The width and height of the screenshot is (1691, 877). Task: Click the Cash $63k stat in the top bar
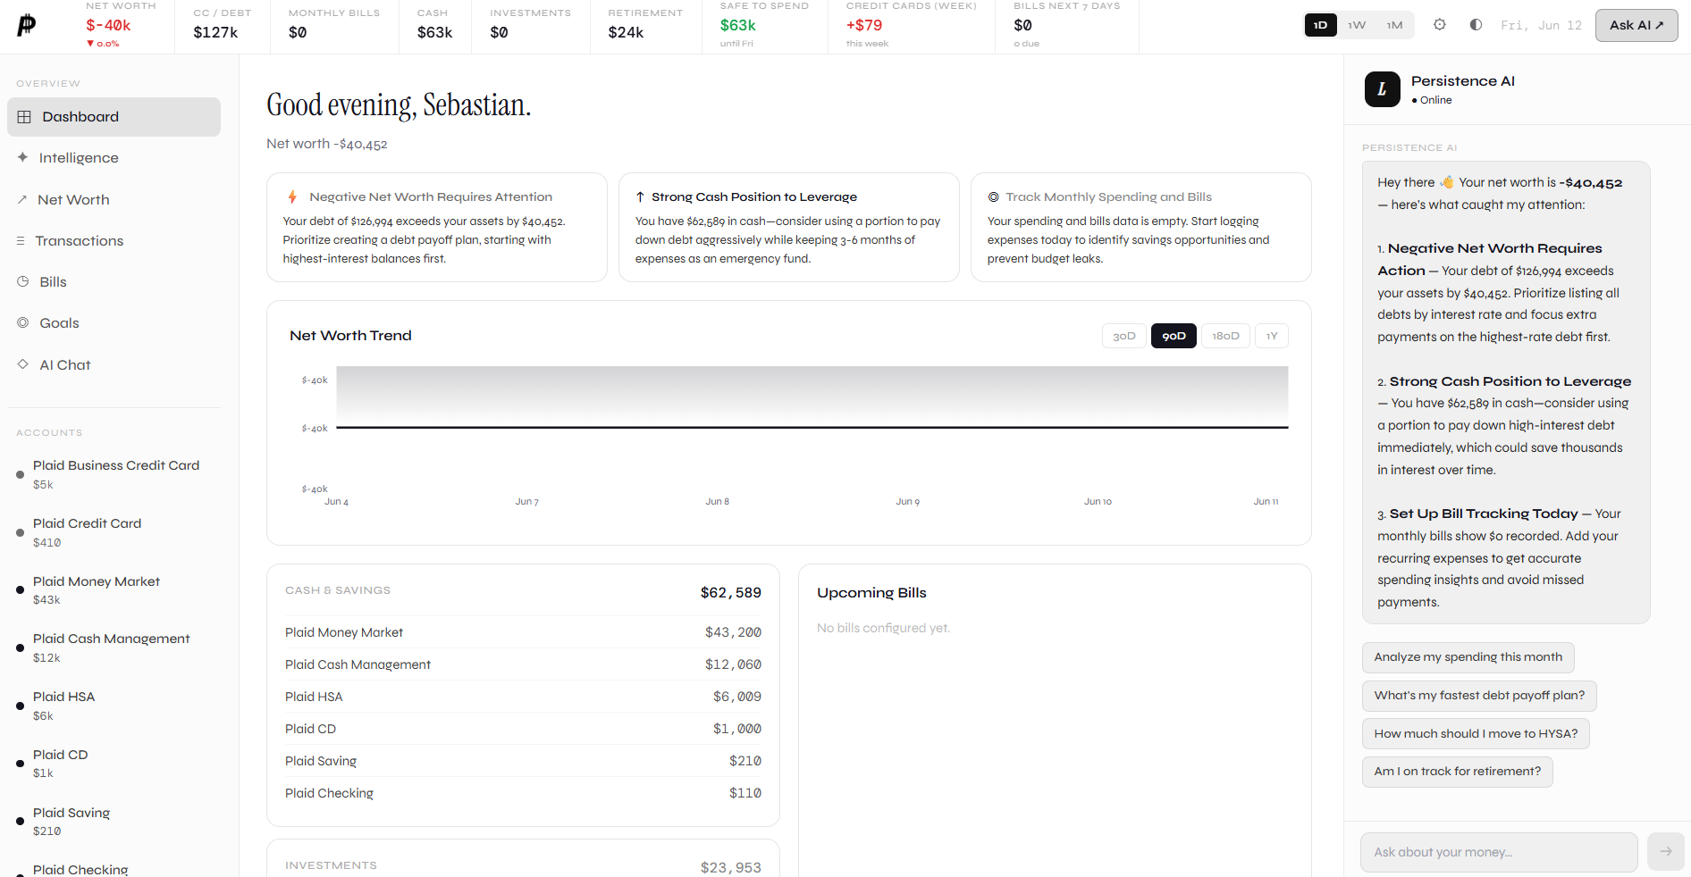click(434, 25)
